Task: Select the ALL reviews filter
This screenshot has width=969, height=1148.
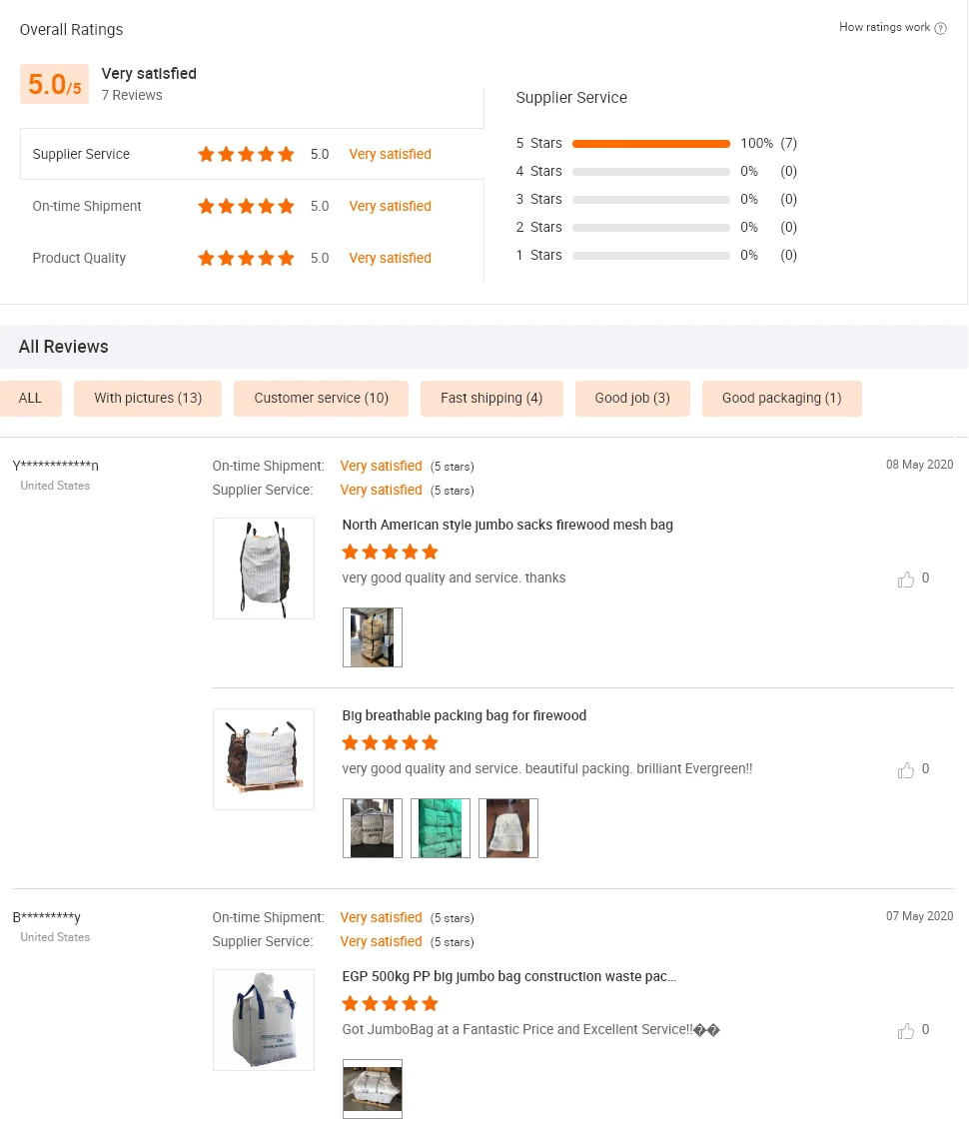Action: (31, 398)
